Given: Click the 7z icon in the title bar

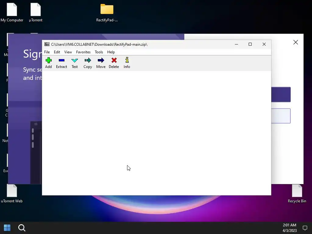Looking at the screenshot, I should pos(47,44).
